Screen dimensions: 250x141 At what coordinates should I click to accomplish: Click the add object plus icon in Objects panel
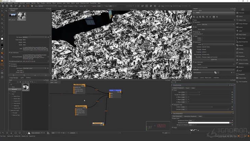207,17
